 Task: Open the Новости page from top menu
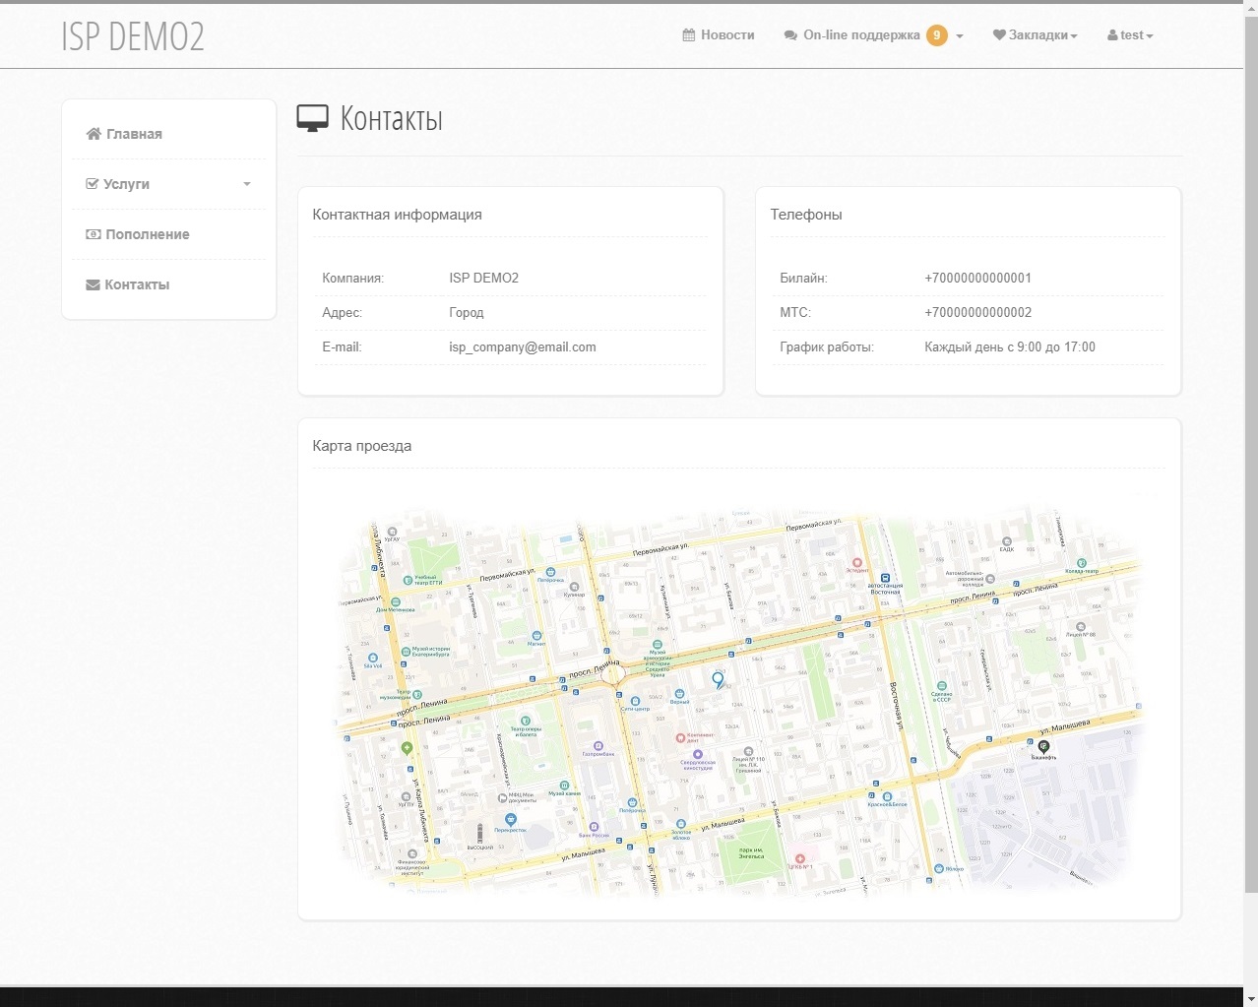coord(727,35)
